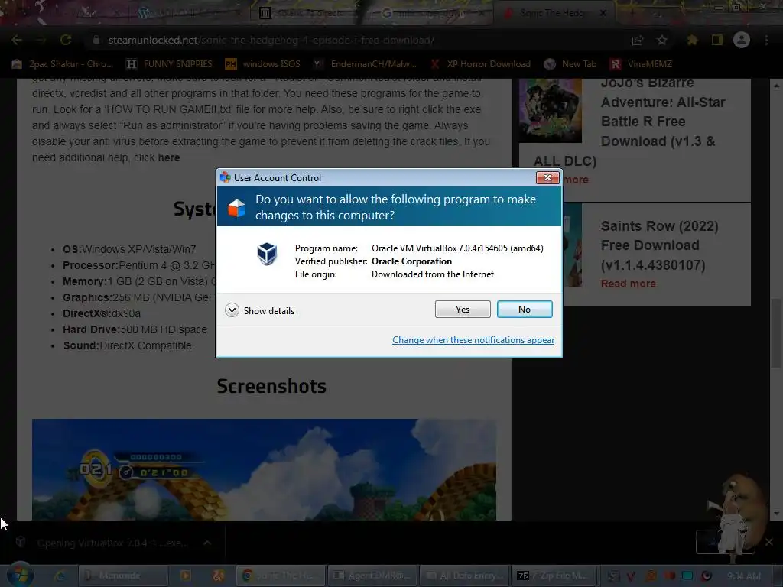Screen dimensions: 783x587
Task: Close the Chrome downloads bar
Action: pyautogui.click(x=769, y=542)
